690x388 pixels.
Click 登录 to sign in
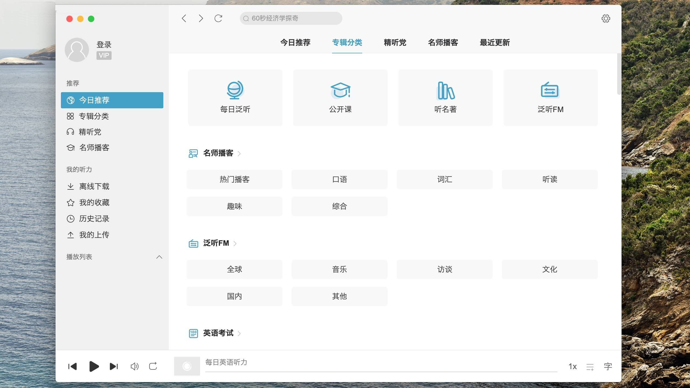(104, 44)
